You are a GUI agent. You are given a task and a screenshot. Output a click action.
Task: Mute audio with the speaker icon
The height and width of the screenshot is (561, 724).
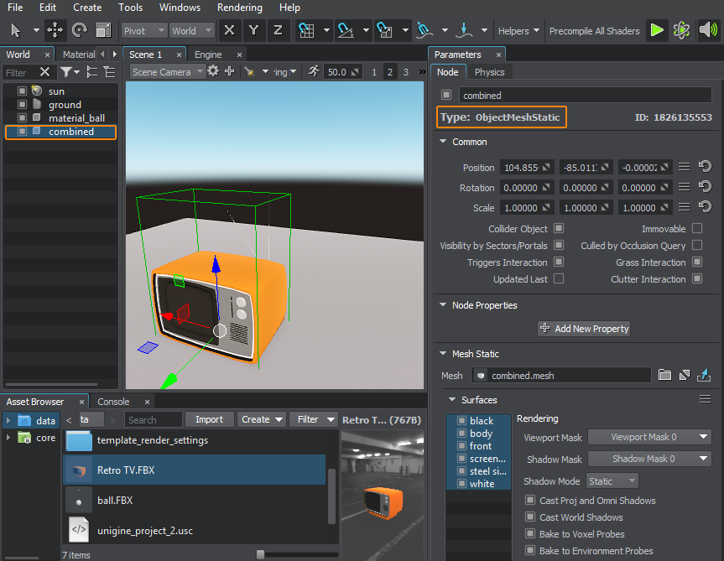coord(709,29)
